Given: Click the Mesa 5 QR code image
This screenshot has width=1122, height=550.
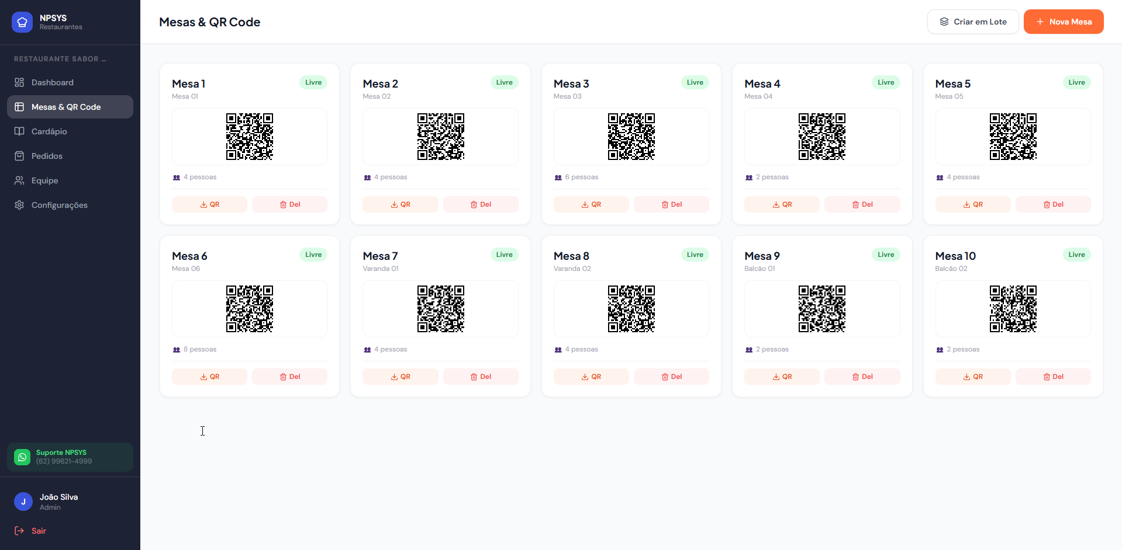Looking at the screenshot, I should click(1013, 137).
